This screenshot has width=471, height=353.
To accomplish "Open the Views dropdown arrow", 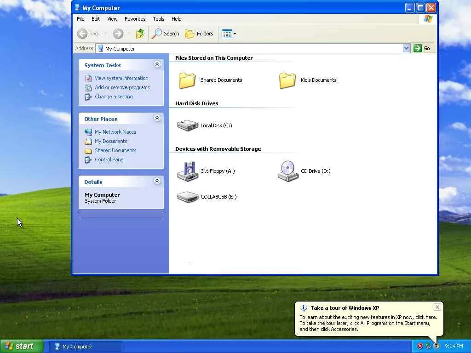I will [235, 34].
